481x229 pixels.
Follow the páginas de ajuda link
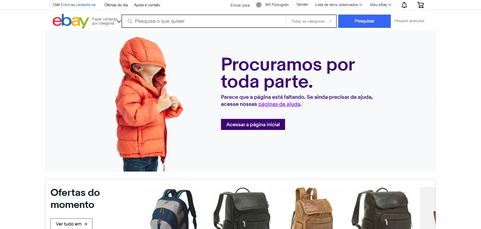(x=279, y=104)
